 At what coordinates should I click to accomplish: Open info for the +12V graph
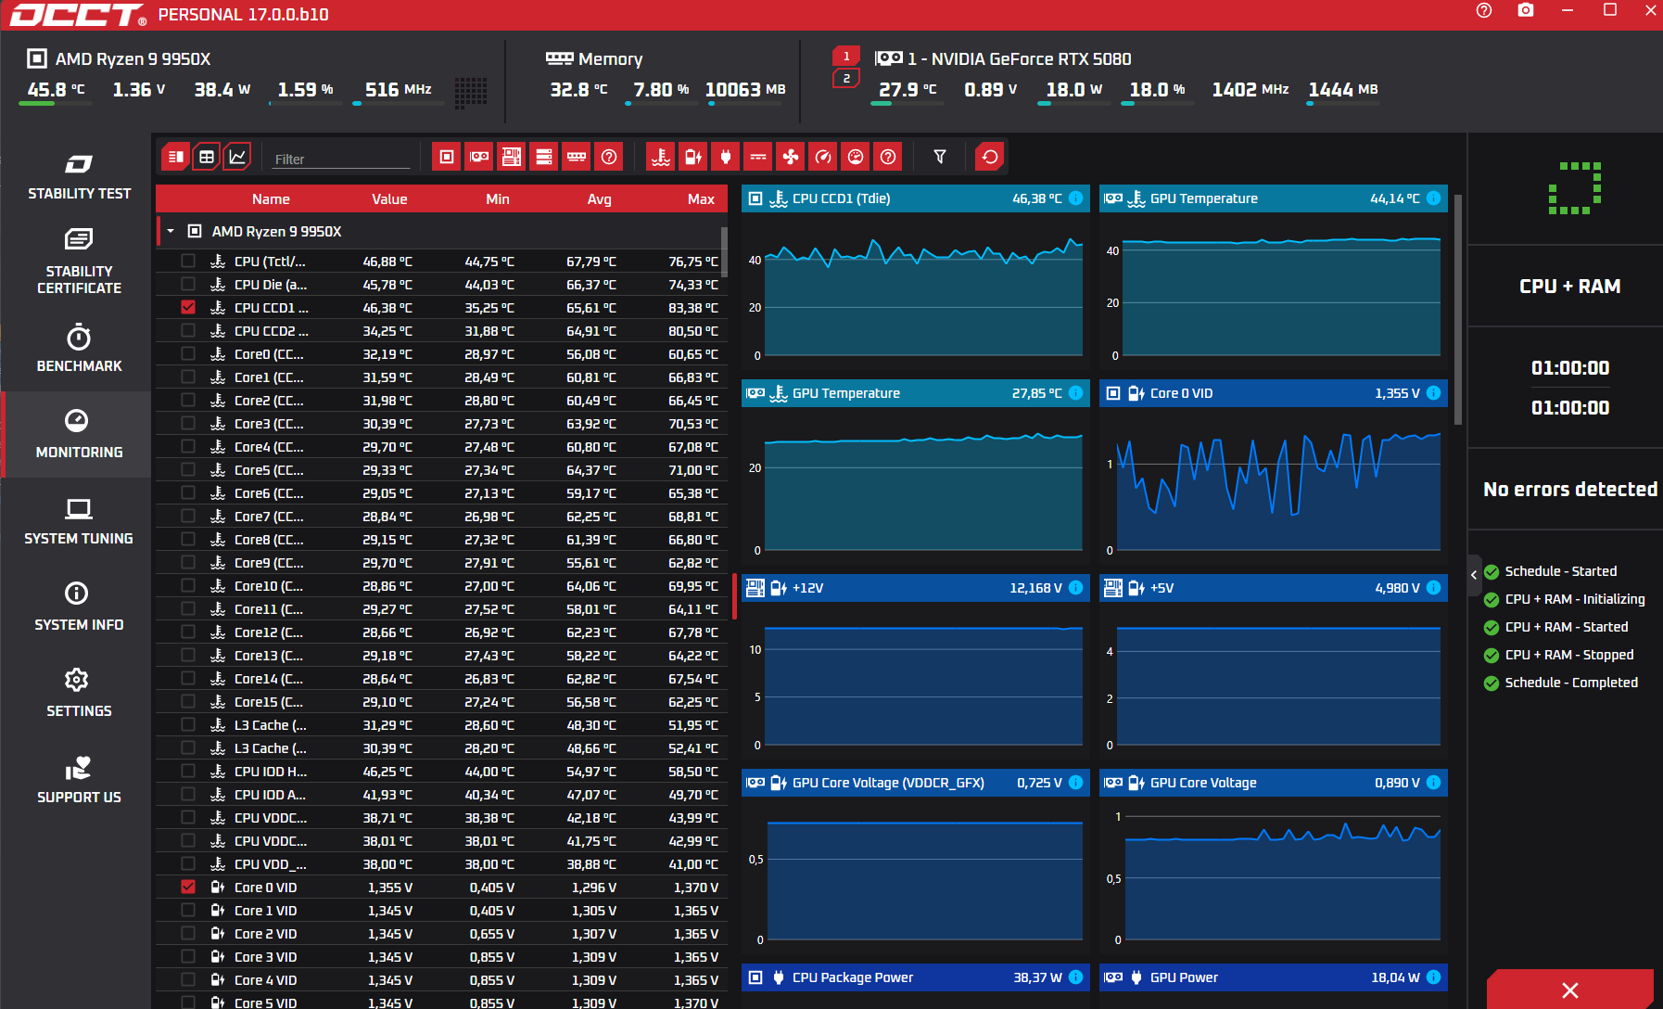pyautogui.click(x=1075, y=588)
